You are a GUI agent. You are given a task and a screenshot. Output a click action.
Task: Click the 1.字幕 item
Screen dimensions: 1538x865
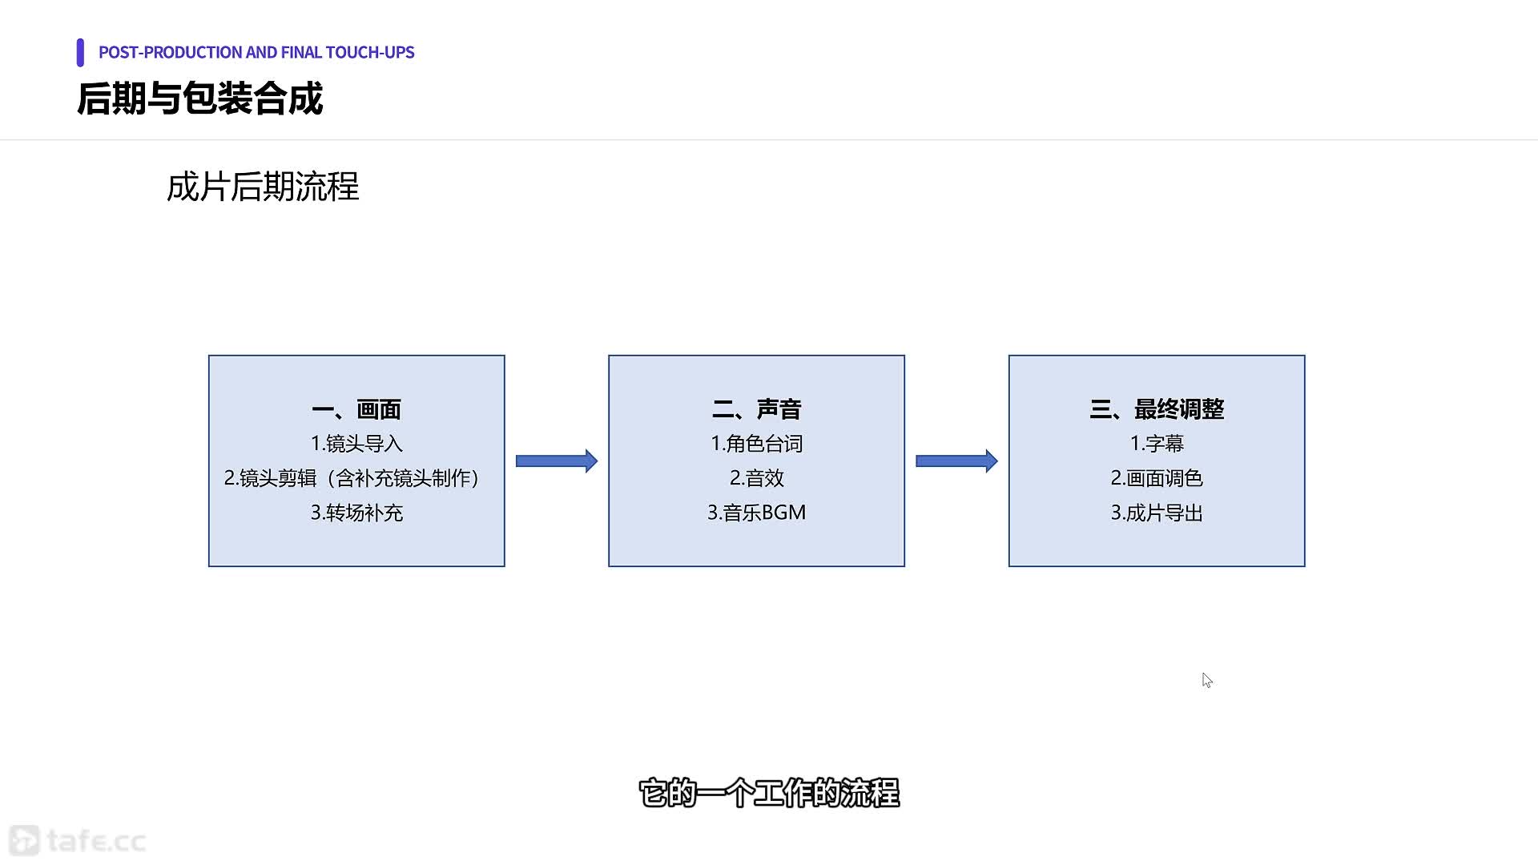[x=1156, y=444]
